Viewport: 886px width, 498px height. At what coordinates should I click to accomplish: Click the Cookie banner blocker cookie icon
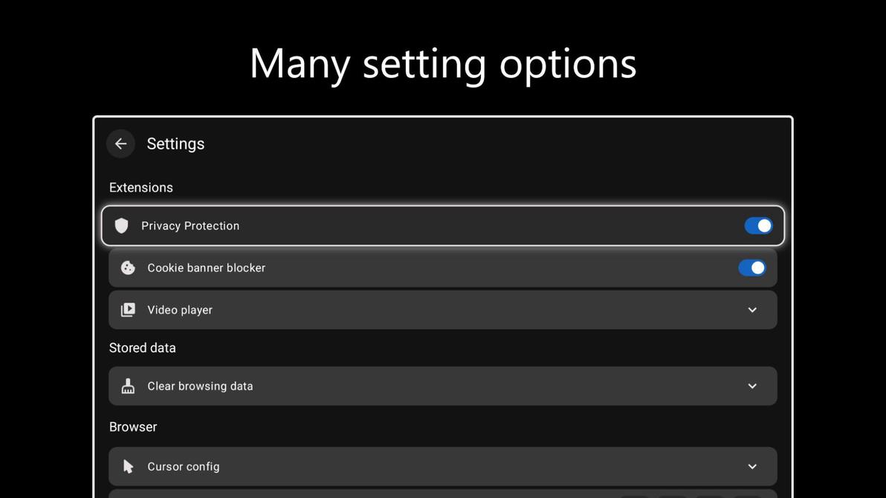pyautogui.click(x=128, y=268)
